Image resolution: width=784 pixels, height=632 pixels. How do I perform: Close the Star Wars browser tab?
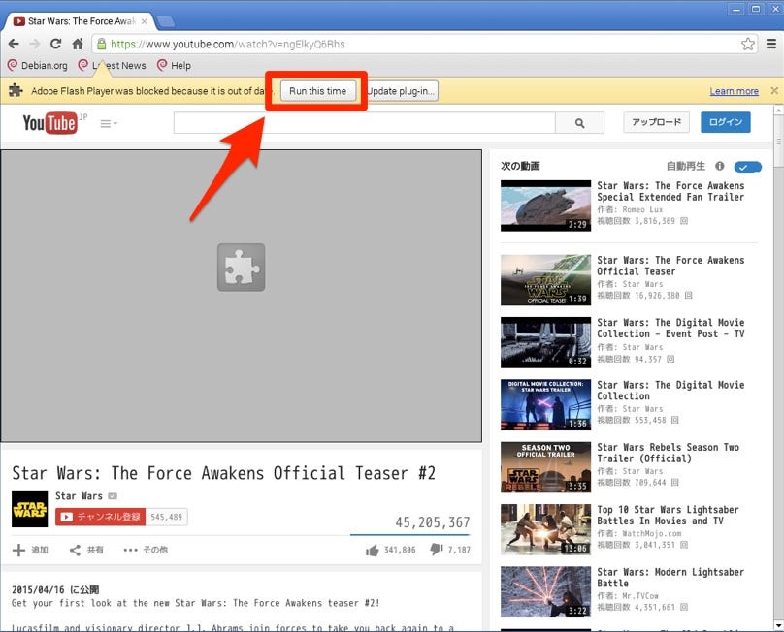tap(144, 21)
